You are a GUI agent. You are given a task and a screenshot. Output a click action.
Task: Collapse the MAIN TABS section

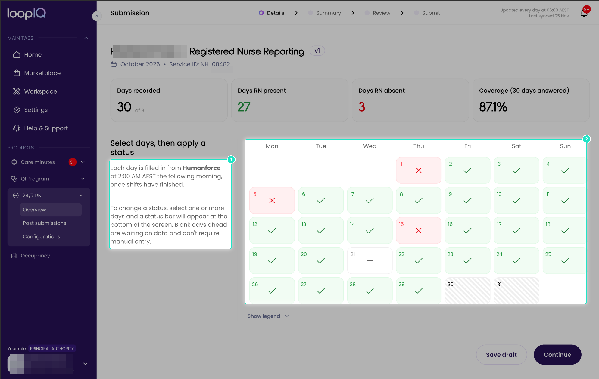click(x=86, y=38)
